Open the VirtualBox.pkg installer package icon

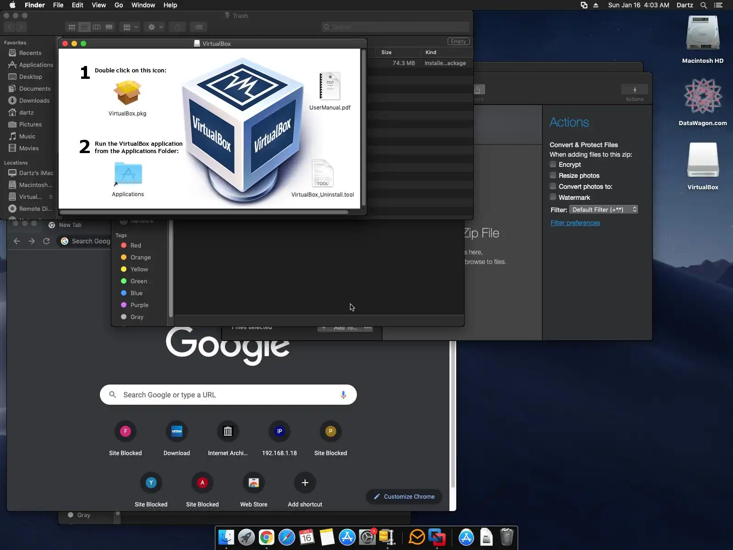tap(127, 93)
